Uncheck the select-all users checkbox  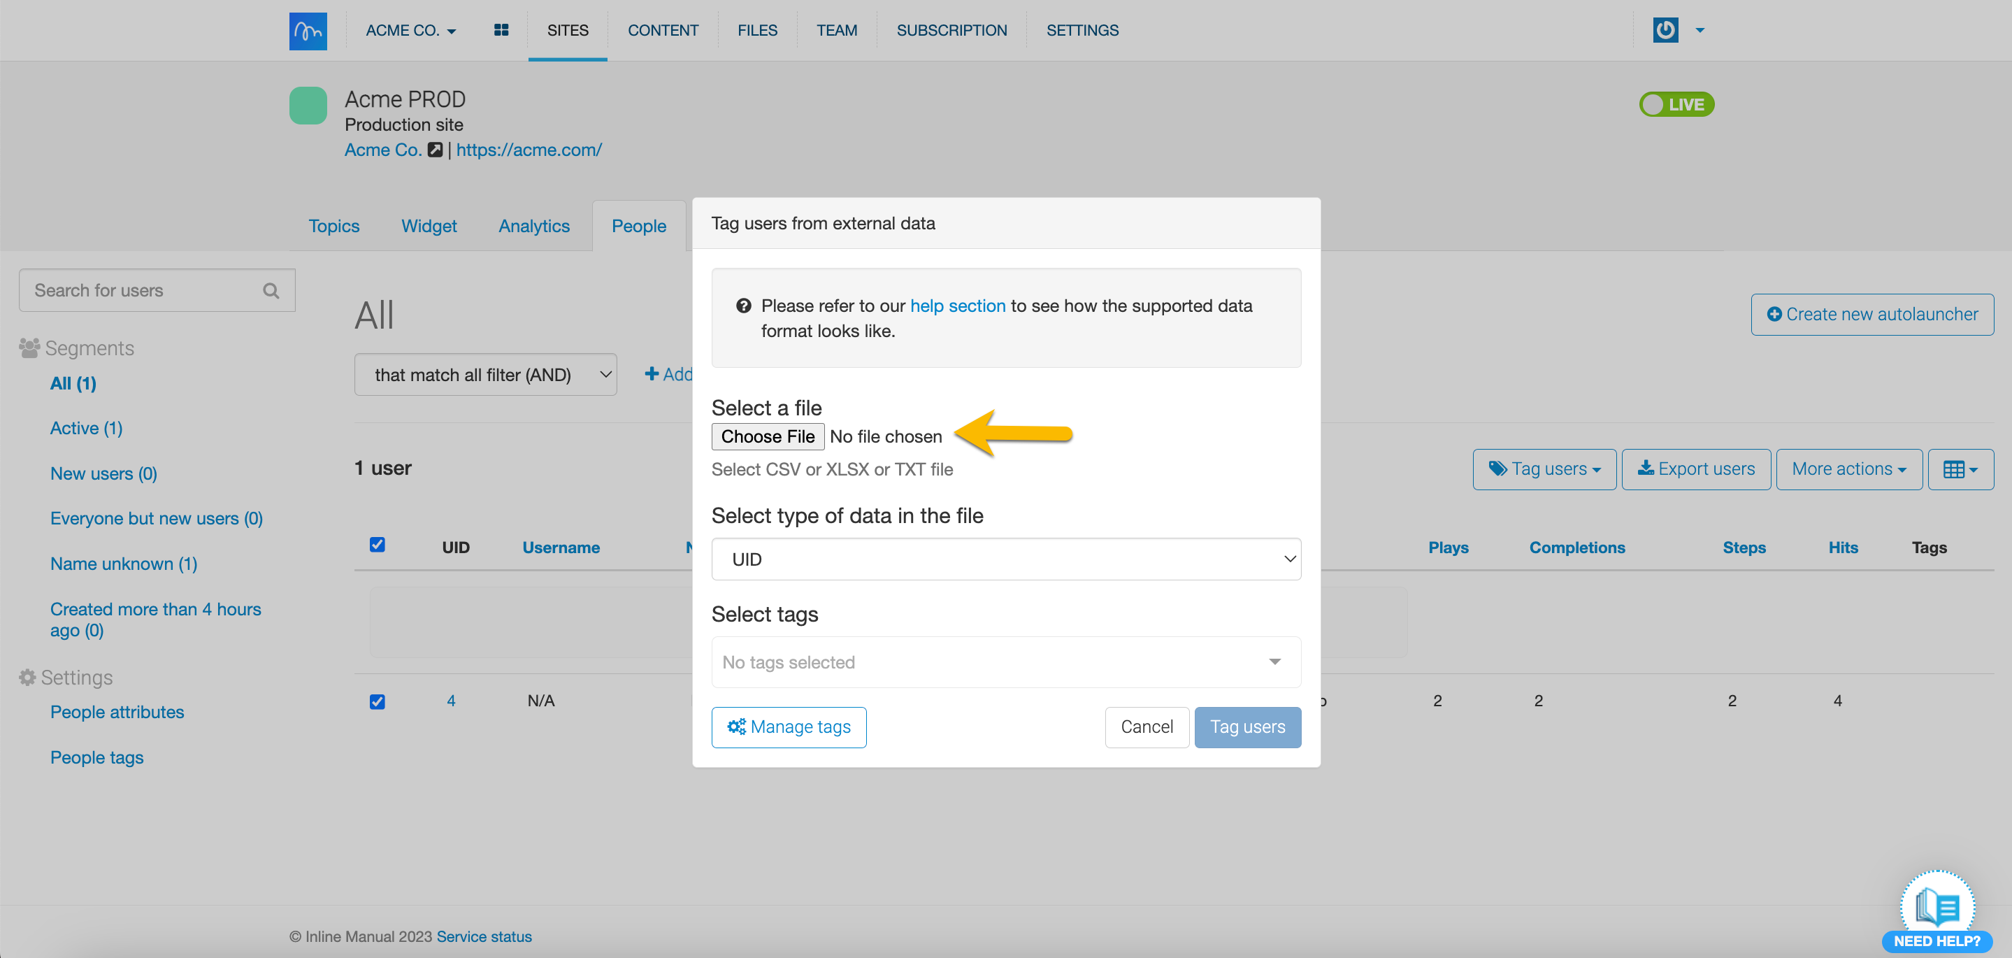[378, 545]
